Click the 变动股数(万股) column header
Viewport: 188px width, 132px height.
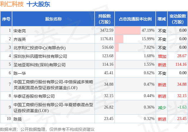(x=178, y=19)
